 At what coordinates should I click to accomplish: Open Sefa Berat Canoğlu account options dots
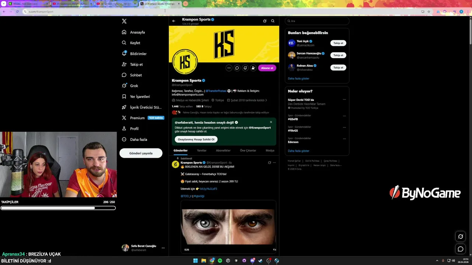[163, 248]
